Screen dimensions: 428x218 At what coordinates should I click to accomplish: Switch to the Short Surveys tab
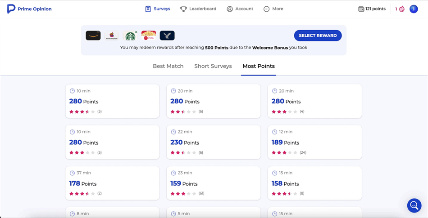coord(213,66)
